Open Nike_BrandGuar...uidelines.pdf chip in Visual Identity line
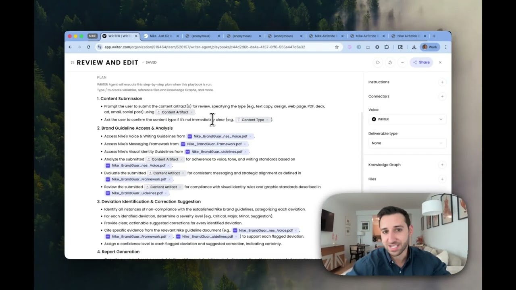The height and width of the screenshot is (290, 516). [216, 152]
